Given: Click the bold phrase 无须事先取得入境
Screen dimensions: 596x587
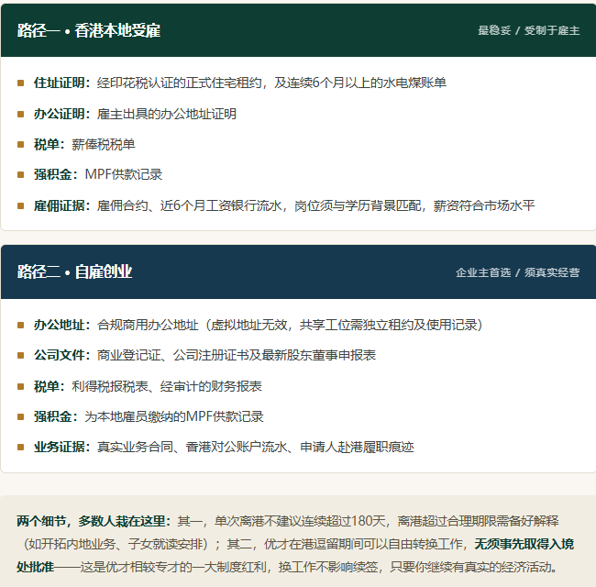Looking at the screenshot, I should [x=524, y=544].
